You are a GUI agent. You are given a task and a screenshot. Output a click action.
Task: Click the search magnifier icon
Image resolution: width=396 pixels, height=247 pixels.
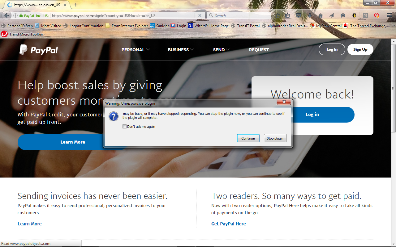coord(211,15)
